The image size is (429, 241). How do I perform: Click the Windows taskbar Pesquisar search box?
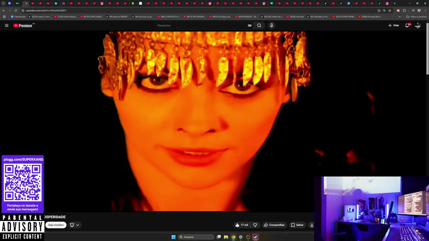click(x=196, y=237)
